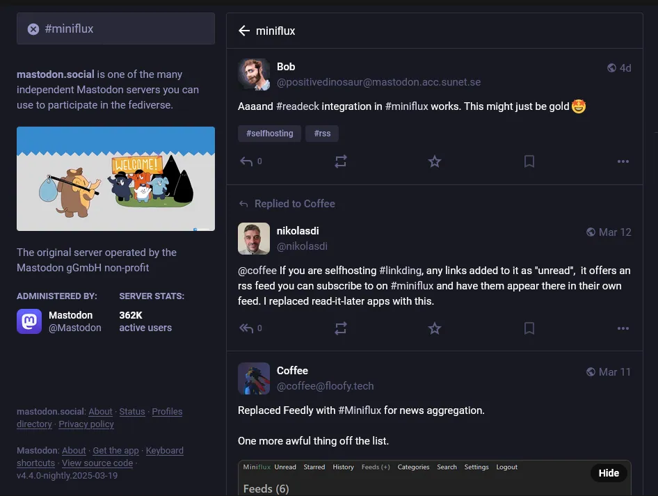Open the #rss tag chip
658x496 pixels.
tap(322, 134)
